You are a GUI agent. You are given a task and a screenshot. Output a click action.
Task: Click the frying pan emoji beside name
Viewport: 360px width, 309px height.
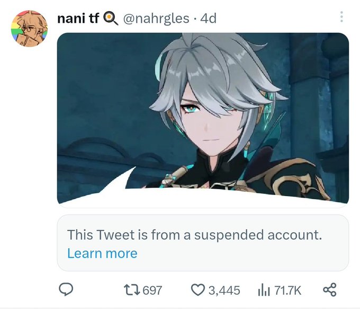tap(111, 19)
